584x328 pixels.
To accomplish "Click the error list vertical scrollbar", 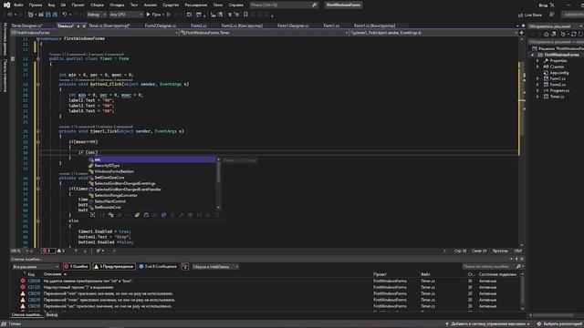I will tap(522, 292).
